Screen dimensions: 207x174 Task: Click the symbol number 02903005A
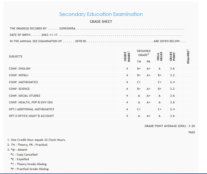point(67,29)
